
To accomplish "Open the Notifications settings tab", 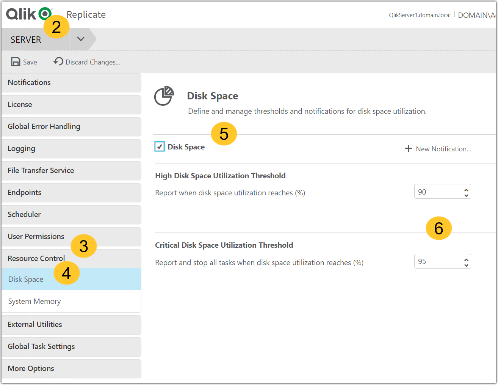I will coord(29,82).
